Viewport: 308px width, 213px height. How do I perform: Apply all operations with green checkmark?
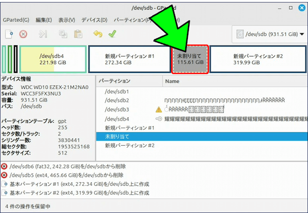click(112, 34)
